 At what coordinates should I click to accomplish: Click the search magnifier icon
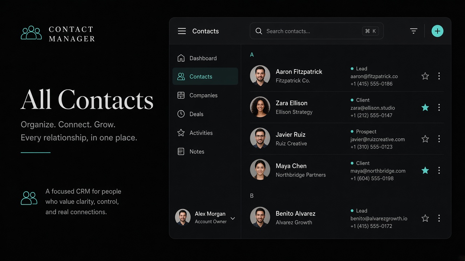259,31
